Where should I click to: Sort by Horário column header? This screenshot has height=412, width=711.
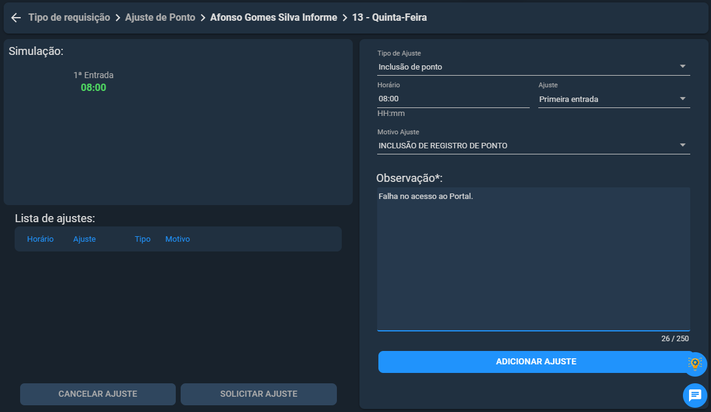40,239
